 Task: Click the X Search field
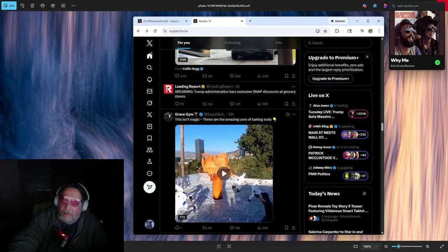338,43
